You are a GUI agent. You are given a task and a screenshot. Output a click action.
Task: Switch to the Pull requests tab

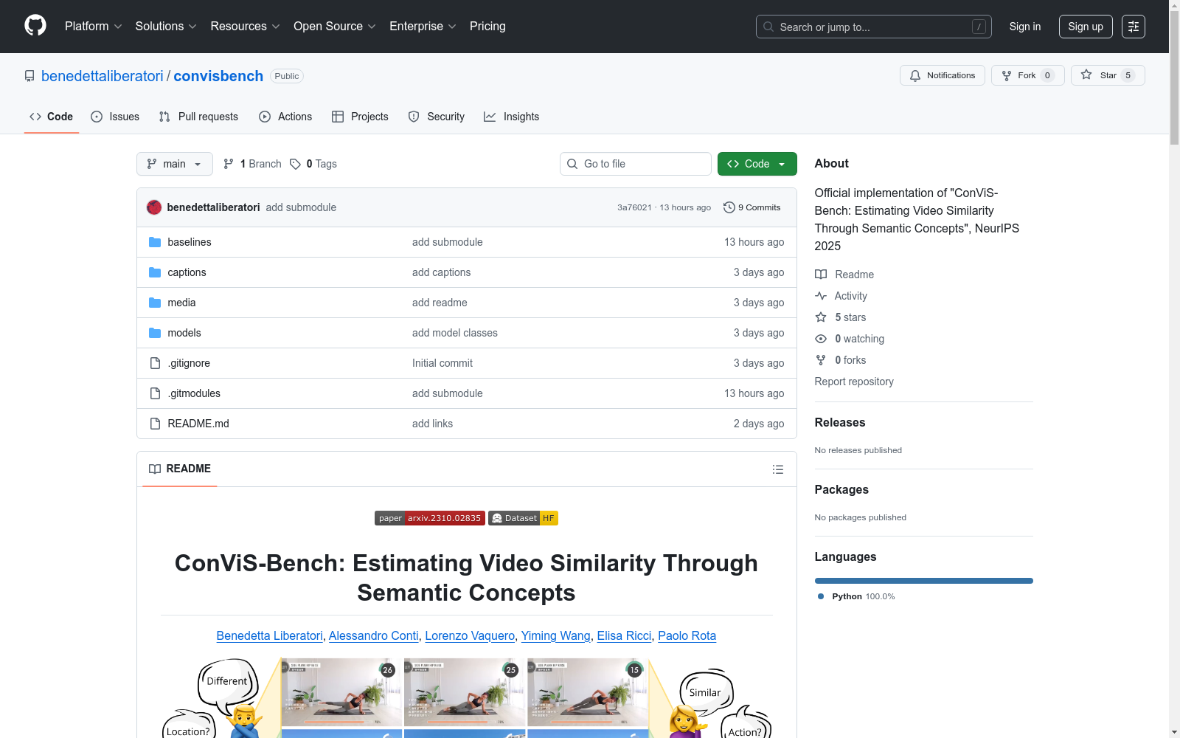(198, 117)
